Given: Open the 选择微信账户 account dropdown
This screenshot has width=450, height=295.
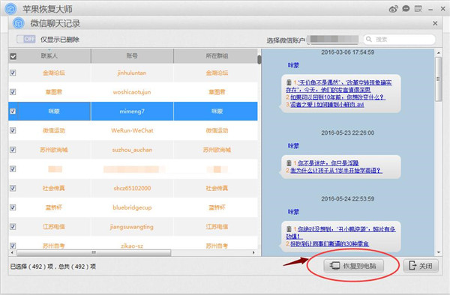Looking at the screenshot, I should click(x=333, y=40).
